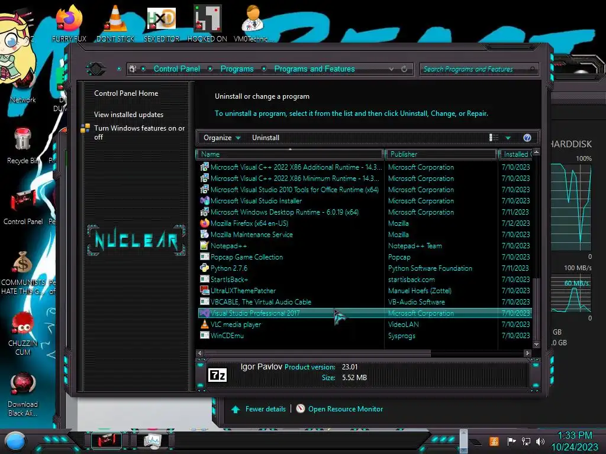Screen dimensions: 606x454
Task: Click Programs breadcrumb in address bar
Action: pos(237,69)
